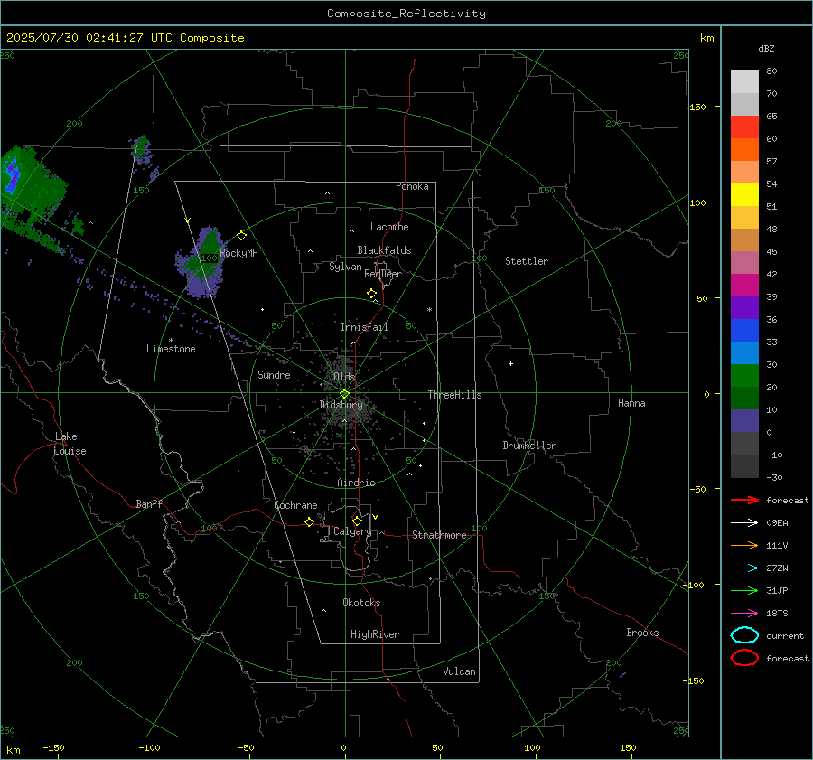Click the RockyMH label
The image size is (813, 760).
pyautogui.click(x=238, y=253)
